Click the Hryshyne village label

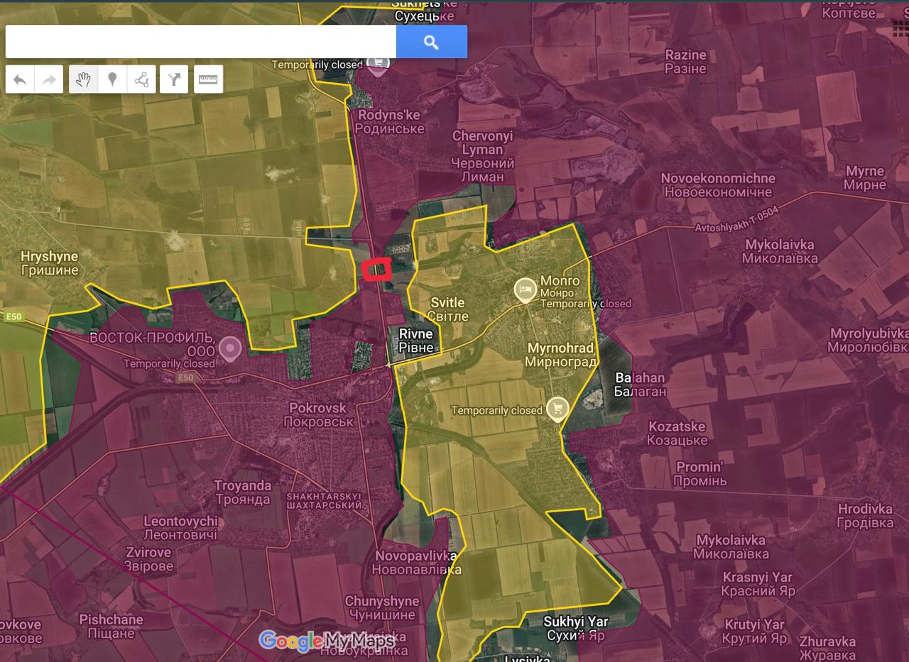pos(50,263)
